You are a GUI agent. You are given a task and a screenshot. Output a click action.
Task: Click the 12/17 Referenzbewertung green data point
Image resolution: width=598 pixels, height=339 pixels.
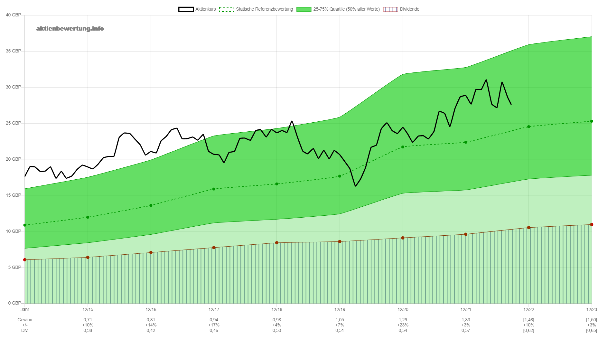pyautogui.click(x=214, y=189)
